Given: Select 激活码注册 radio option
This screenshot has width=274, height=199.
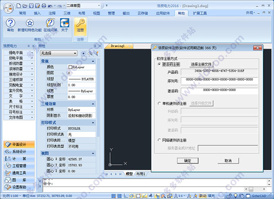Looking at the screenshot, I should [x=159, y=64].
